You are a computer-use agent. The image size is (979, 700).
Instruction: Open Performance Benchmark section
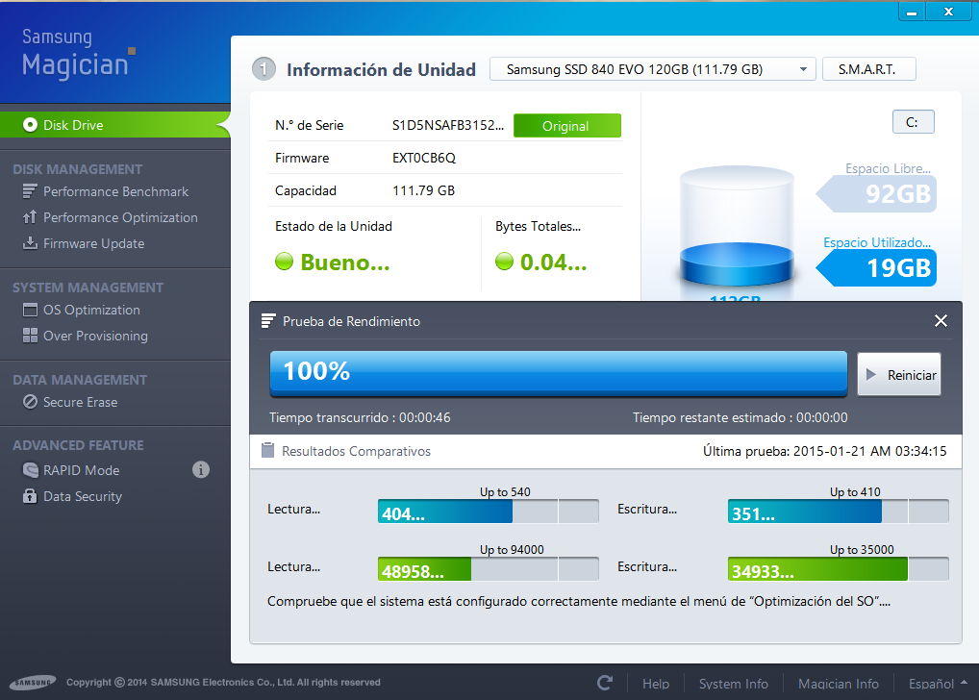click(x=115, y=191)
